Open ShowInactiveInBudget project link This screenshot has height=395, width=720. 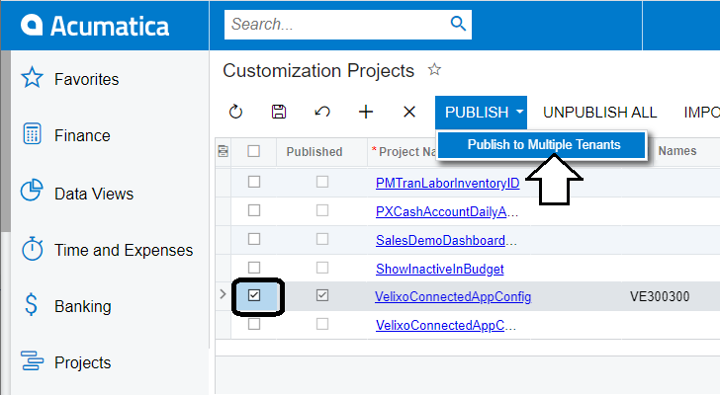pyautogui.click(x=440, y=269)
